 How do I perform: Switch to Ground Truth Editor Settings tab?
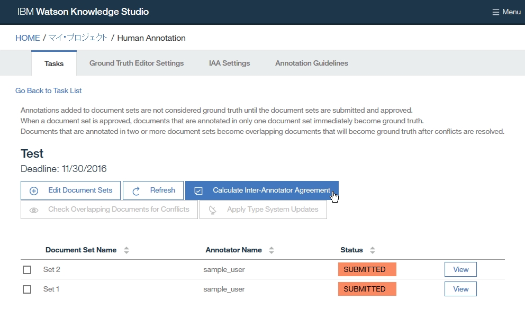click(x=137, y=63)
